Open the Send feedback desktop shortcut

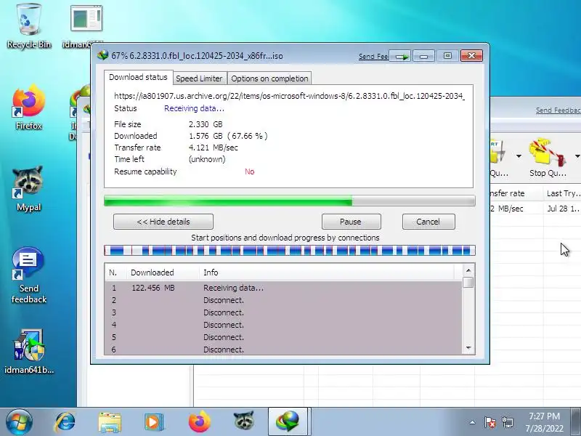click(x=28, y=275)
